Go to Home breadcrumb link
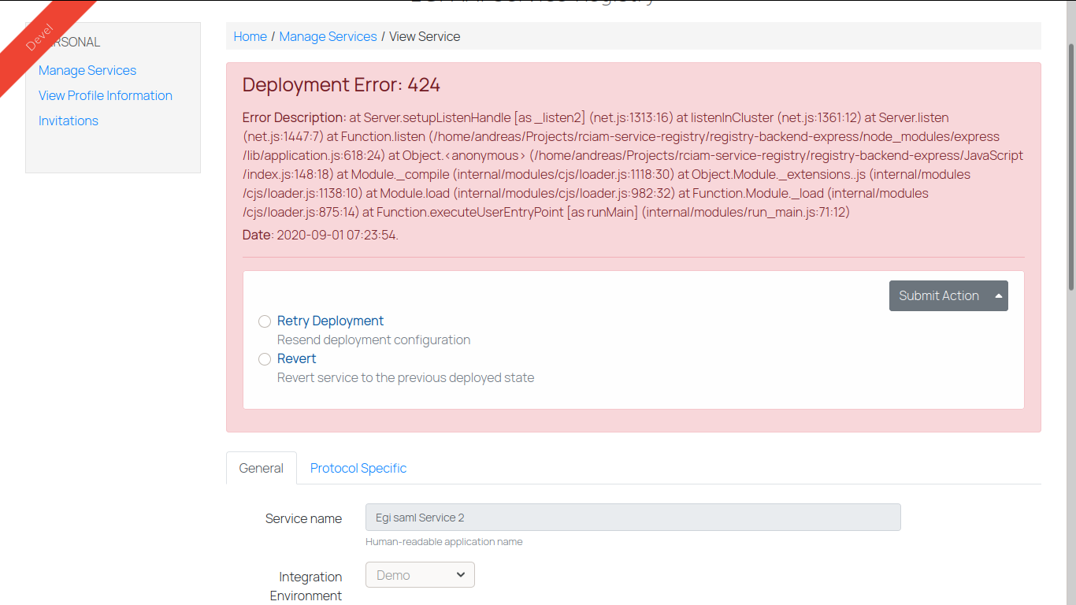This screenshot has height=605, width=1076. (x=250, y=36)
